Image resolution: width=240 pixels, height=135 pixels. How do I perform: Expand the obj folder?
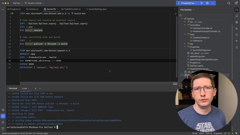185,44
